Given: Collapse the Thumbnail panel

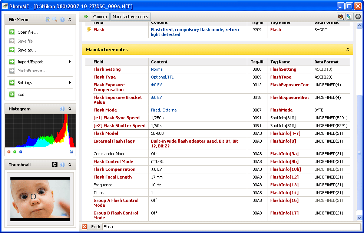Looking at the screenshot, I should 70,164.
